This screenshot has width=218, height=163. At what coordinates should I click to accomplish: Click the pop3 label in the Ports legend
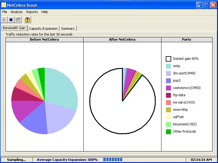(177, 81)
